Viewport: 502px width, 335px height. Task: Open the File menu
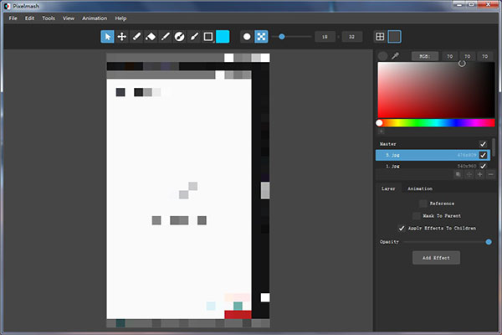[x=13, y=18]
